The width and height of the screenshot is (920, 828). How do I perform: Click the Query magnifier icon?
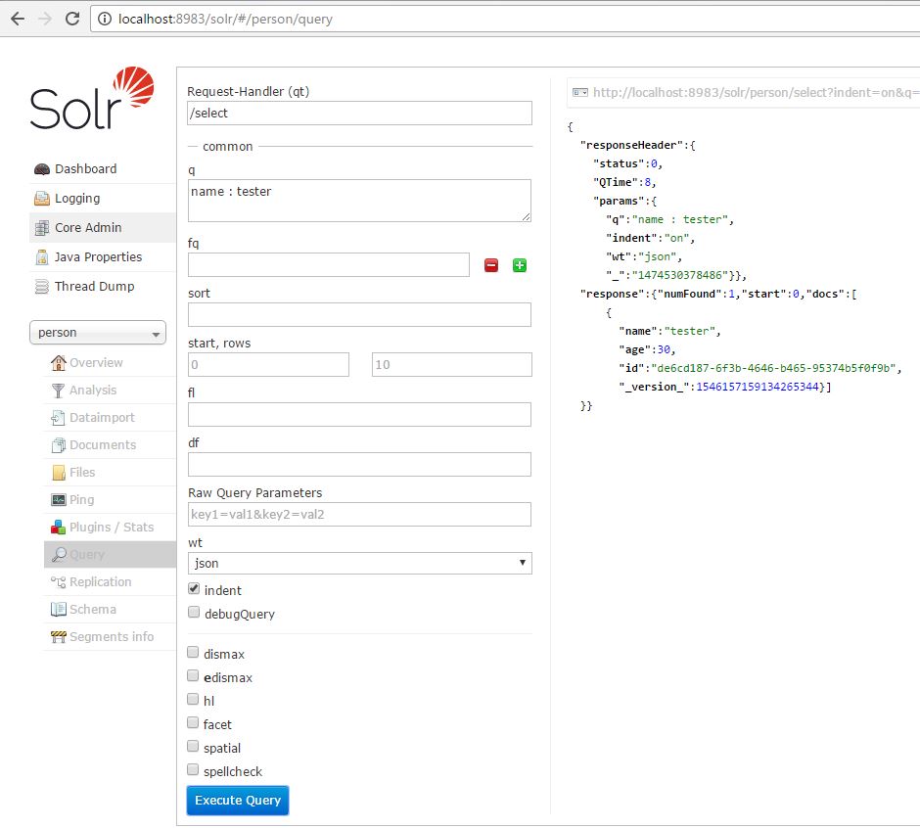pos(59,555)
